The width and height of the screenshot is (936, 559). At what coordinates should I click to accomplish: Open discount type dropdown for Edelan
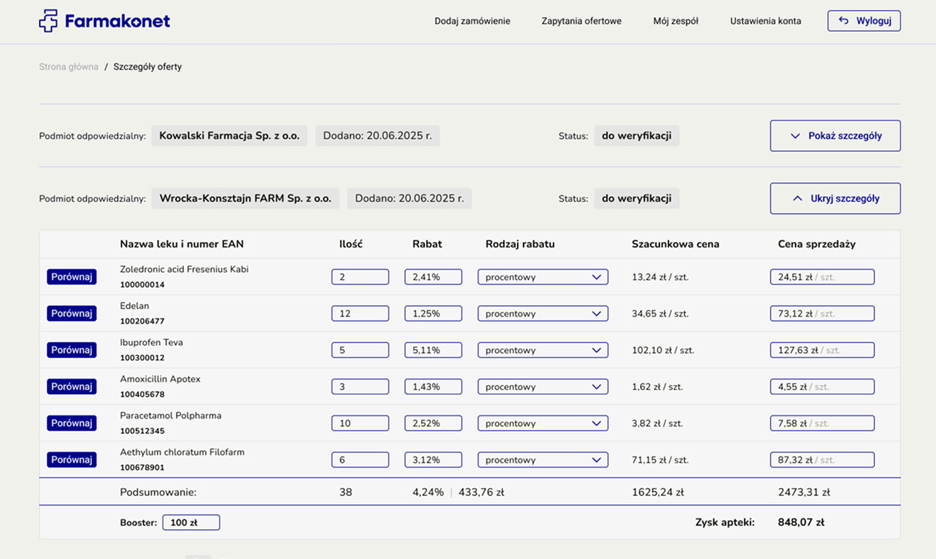(x=542, y=313)
